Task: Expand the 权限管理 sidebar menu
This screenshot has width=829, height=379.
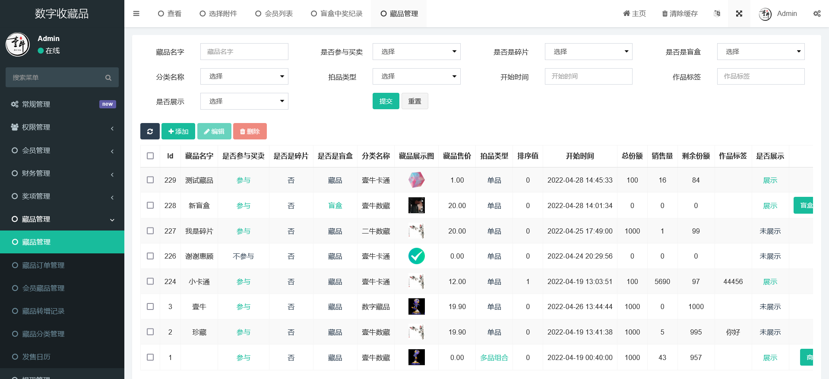Action: (x=62, y=127)
